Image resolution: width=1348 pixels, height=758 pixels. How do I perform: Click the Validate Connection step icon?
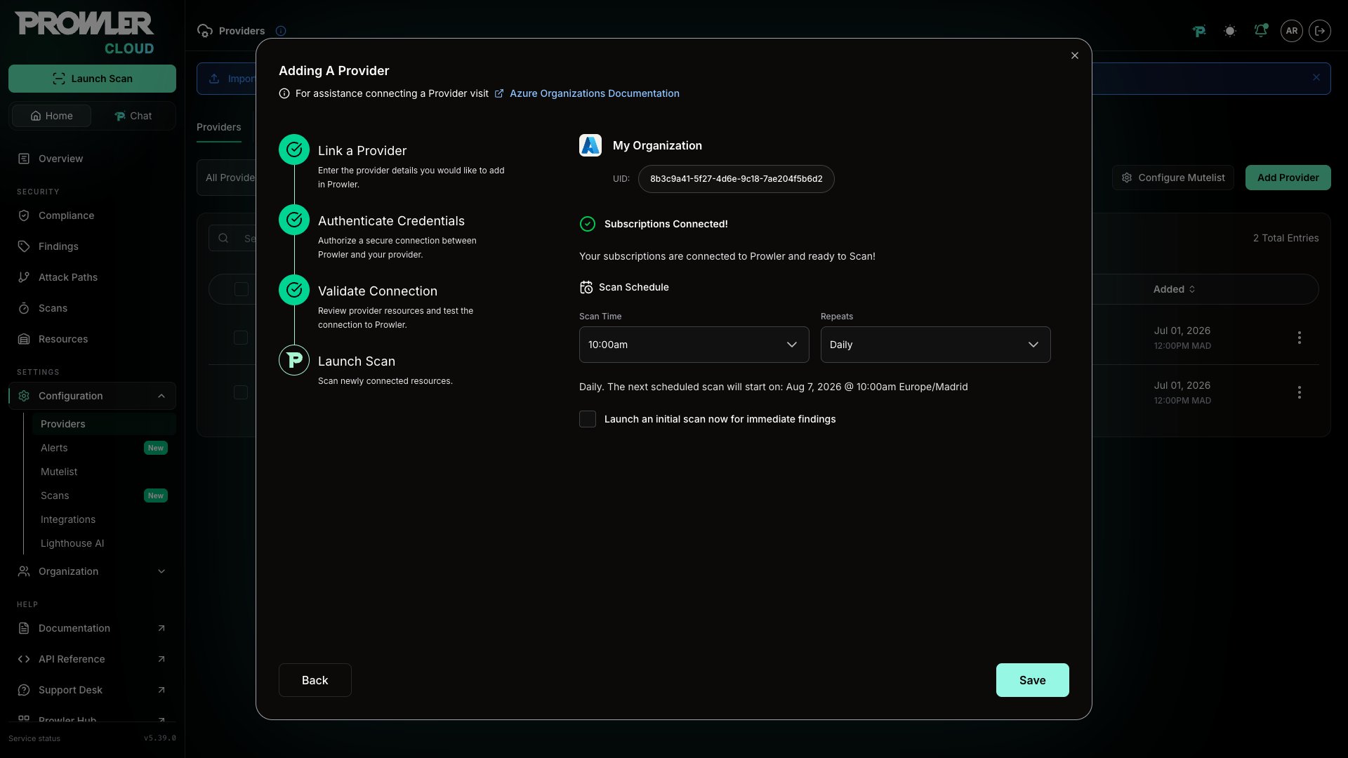pyautogui.click(x=294, y=290)
